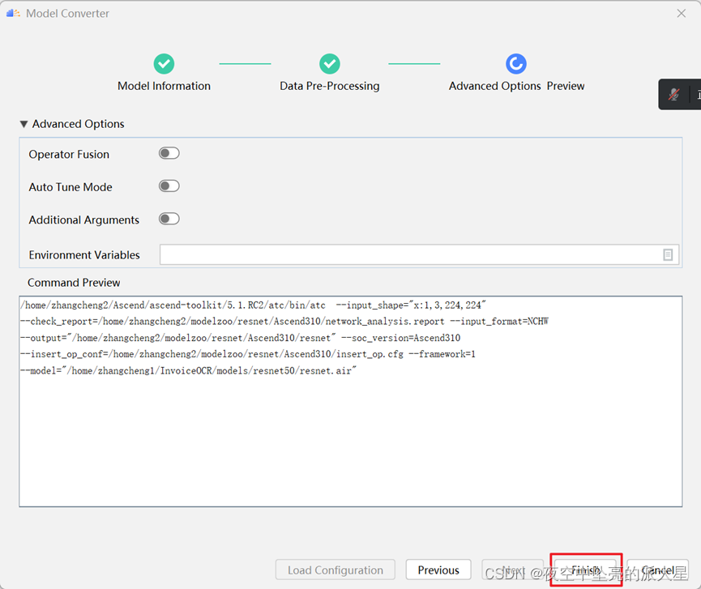Click the Load Configuration button
Screen dimensions: 701x589
336,570
